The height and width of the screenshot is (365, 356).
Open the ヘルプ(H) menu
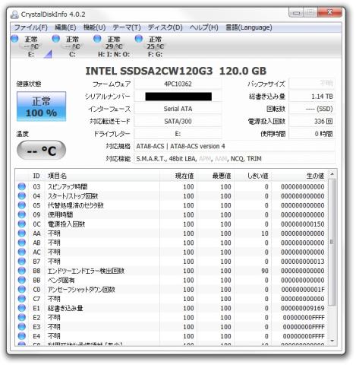coord(204,27)
